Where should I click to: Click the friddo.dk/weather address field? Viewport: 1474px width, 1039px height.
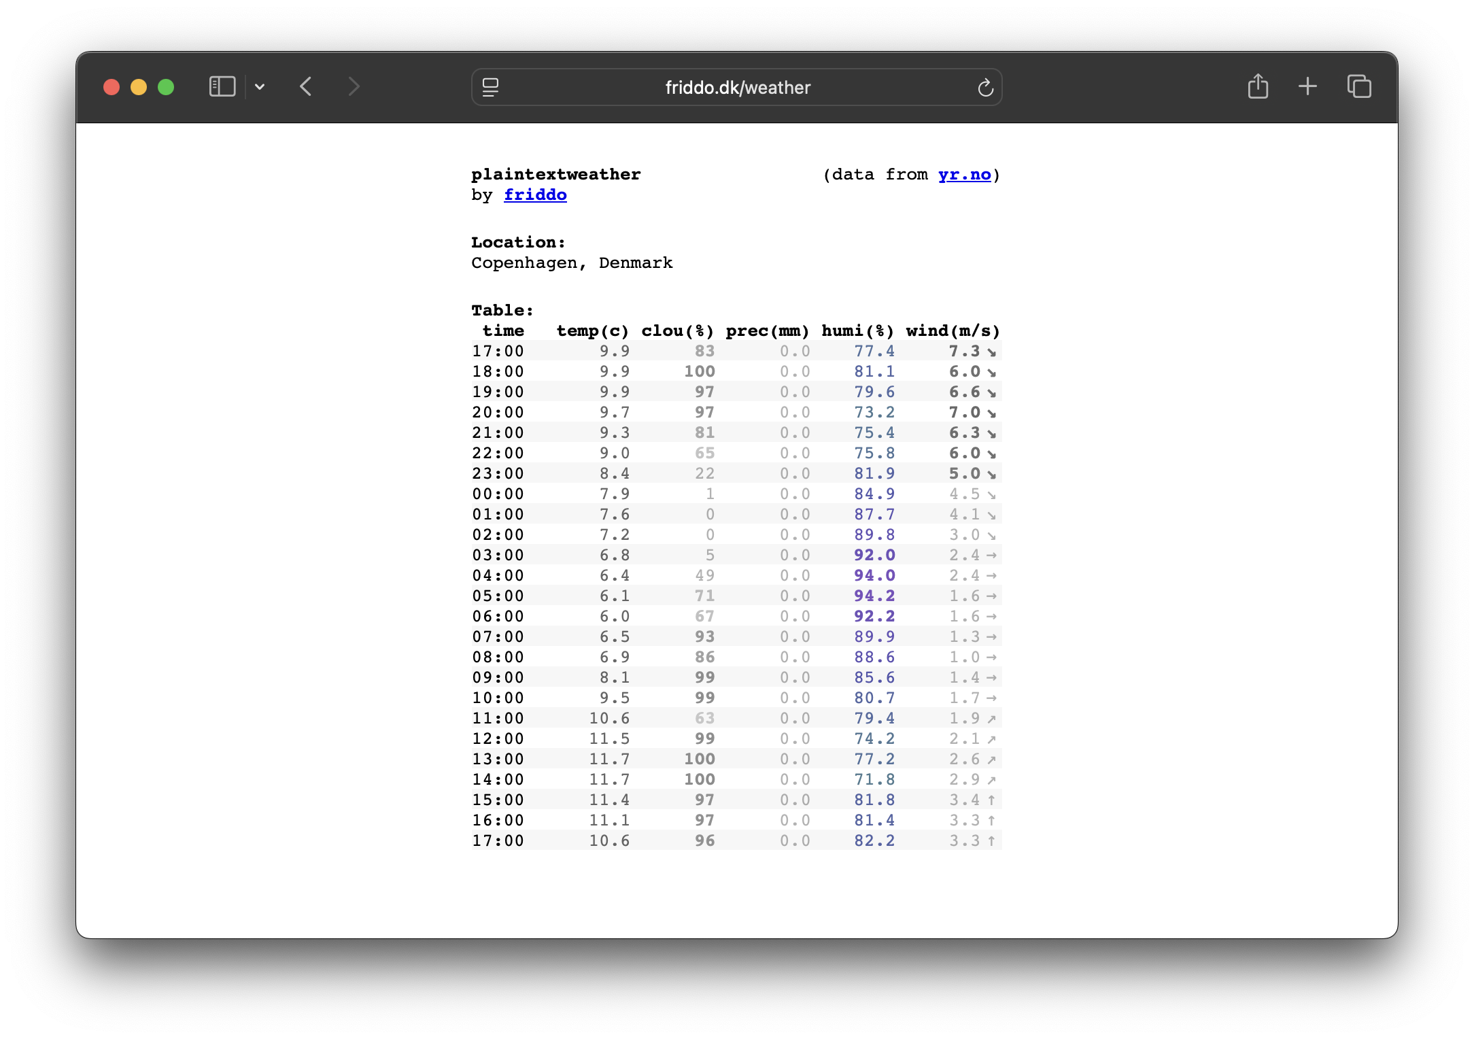click(x=738, y=88)
